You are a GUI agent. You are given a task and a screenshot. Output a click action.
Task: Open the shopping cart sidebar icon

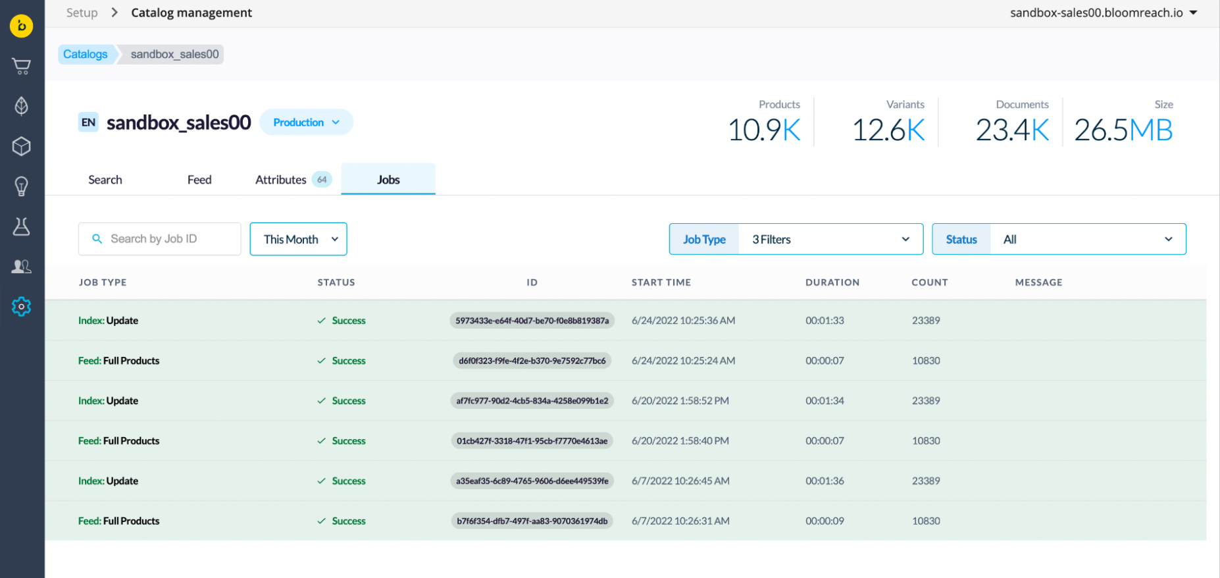tap(21, 66)
